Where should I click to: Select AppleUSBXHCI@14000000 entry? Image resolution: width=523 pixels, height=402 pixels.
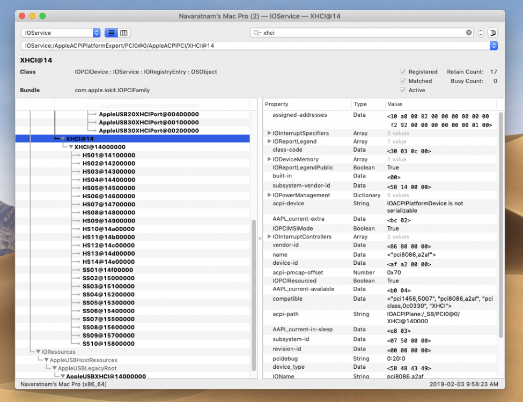(106, 376)
